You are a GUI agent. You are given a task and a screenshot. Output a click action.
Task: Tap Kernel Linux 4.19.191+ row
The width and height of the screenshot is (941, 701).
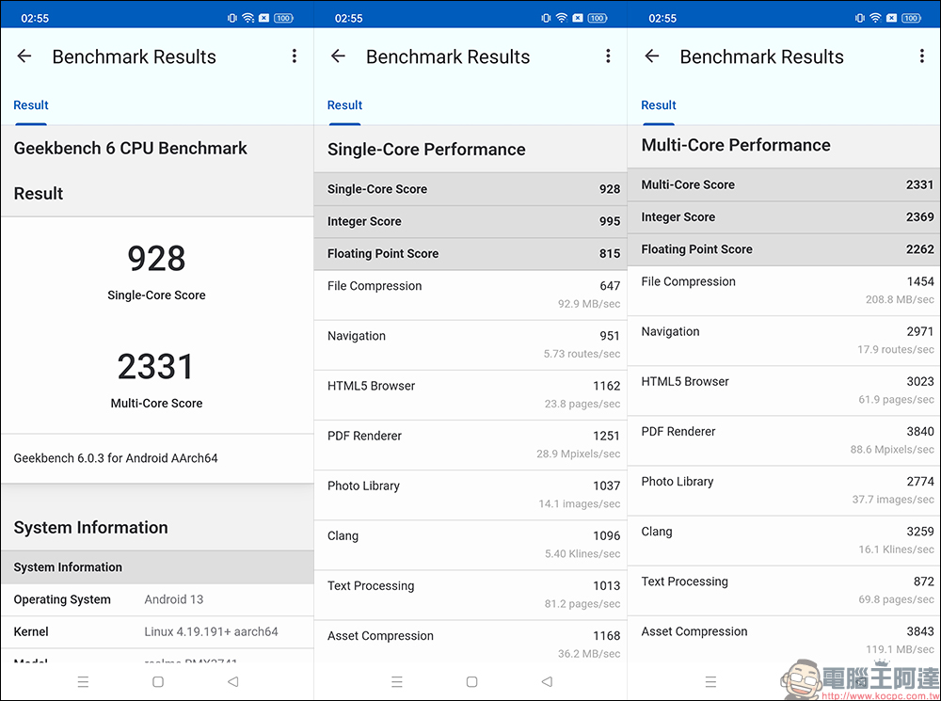[x=157, y=632]
